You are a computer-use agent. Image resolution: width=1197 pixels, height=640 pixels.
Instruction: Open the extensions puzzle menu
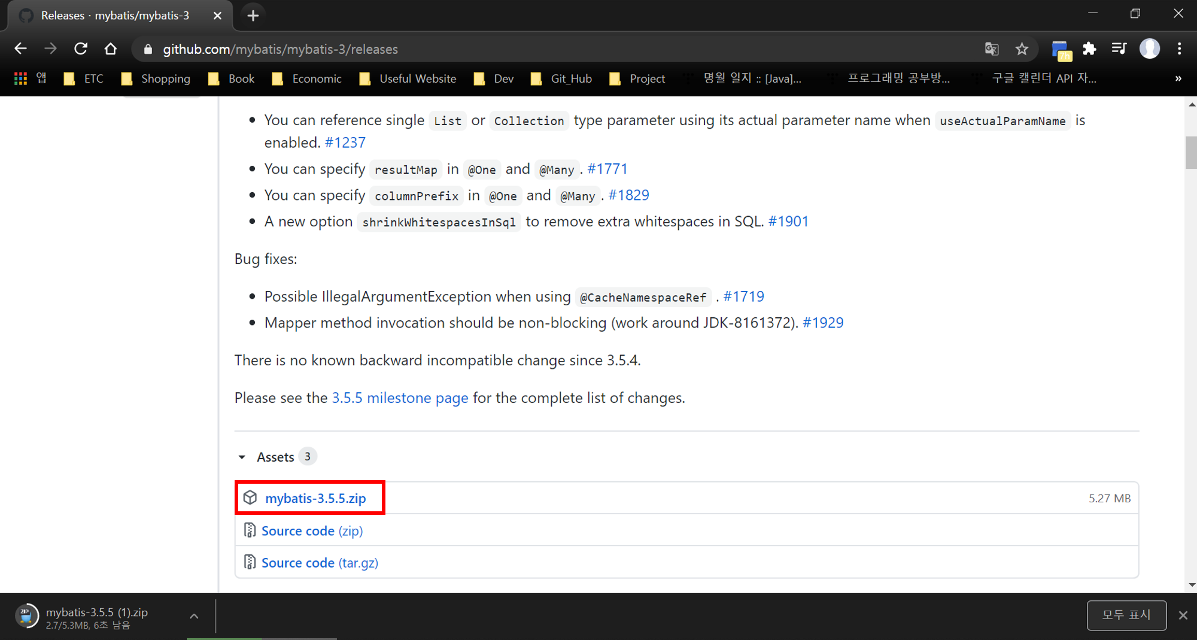tap(1089, 49)
